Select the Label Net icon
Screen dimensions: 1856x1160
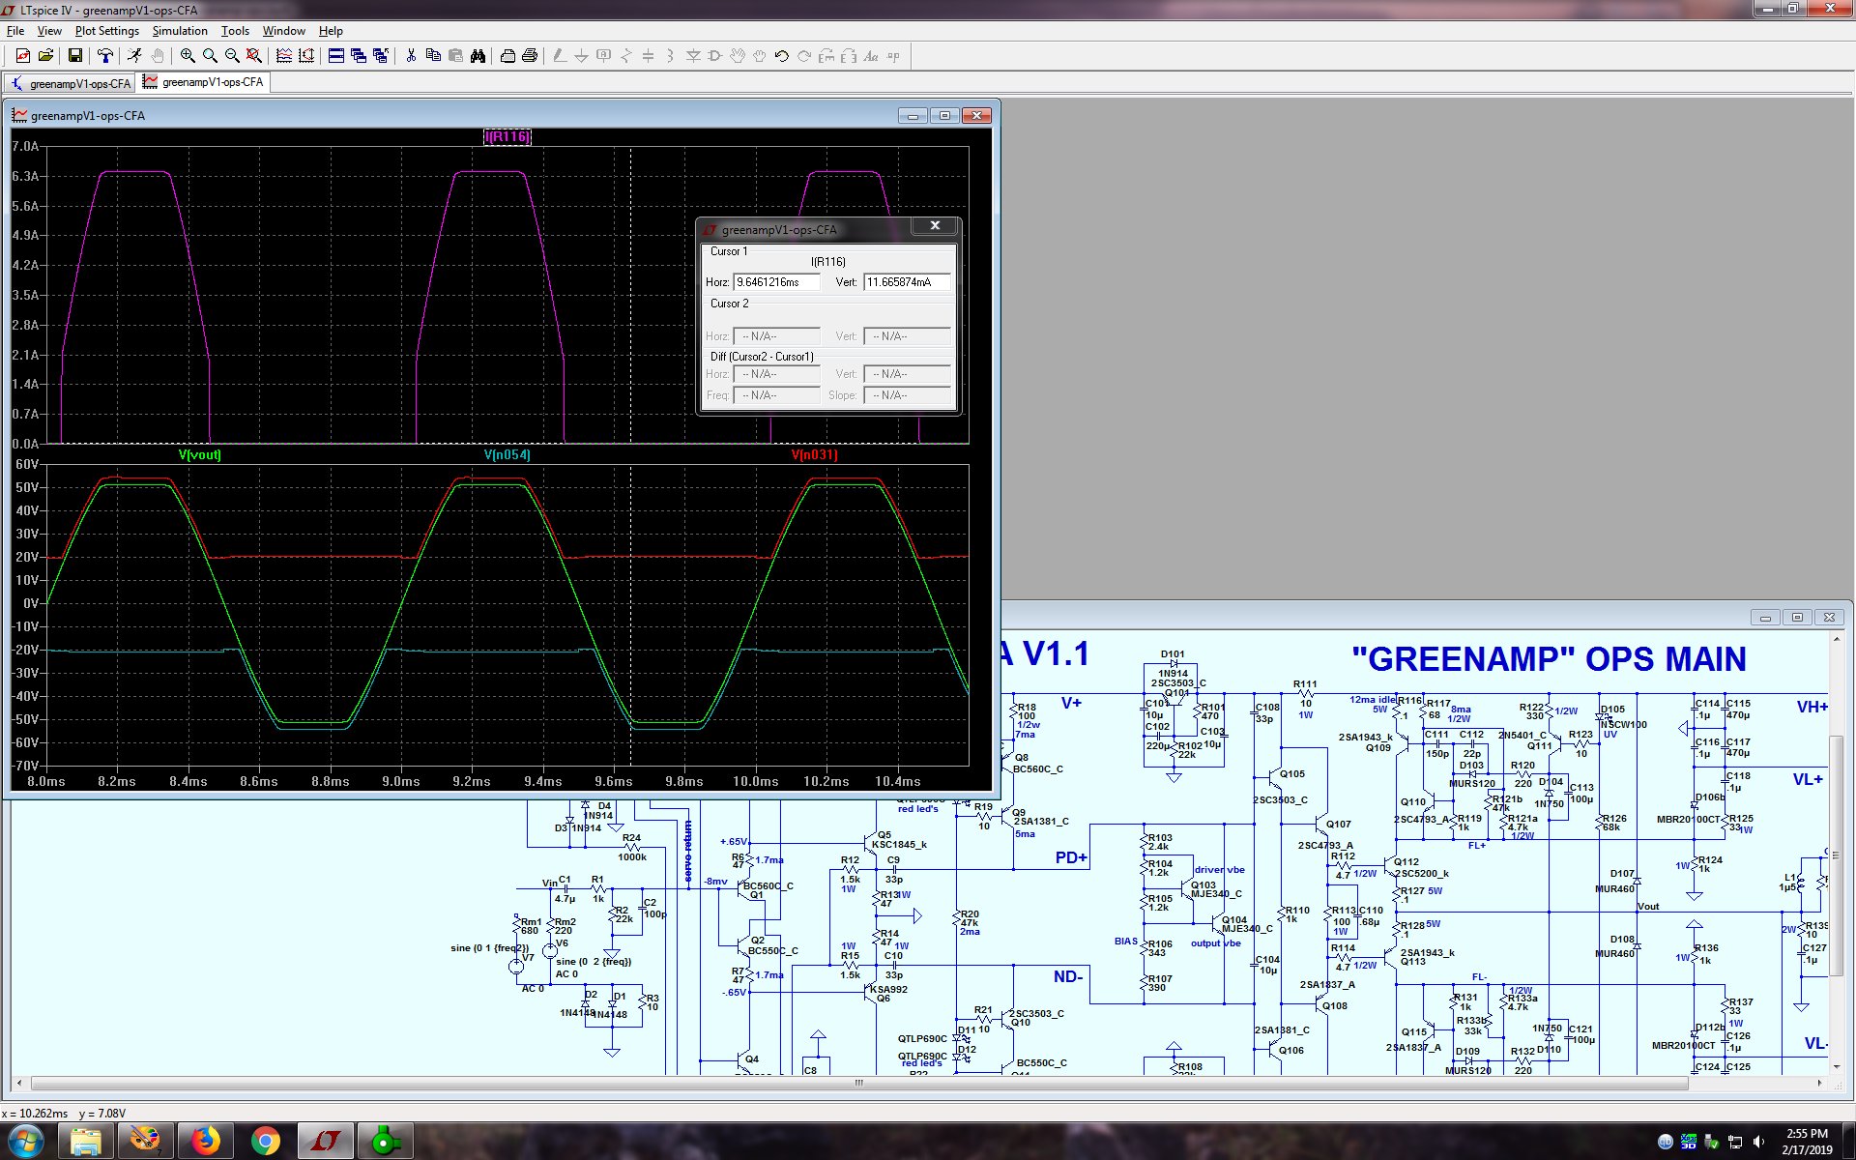coord(604,56)
